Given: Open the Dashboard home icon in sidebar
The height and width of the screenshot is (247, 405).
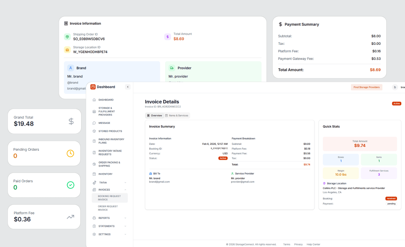Looking at the screenshot, I should click(x=94, y=100).
